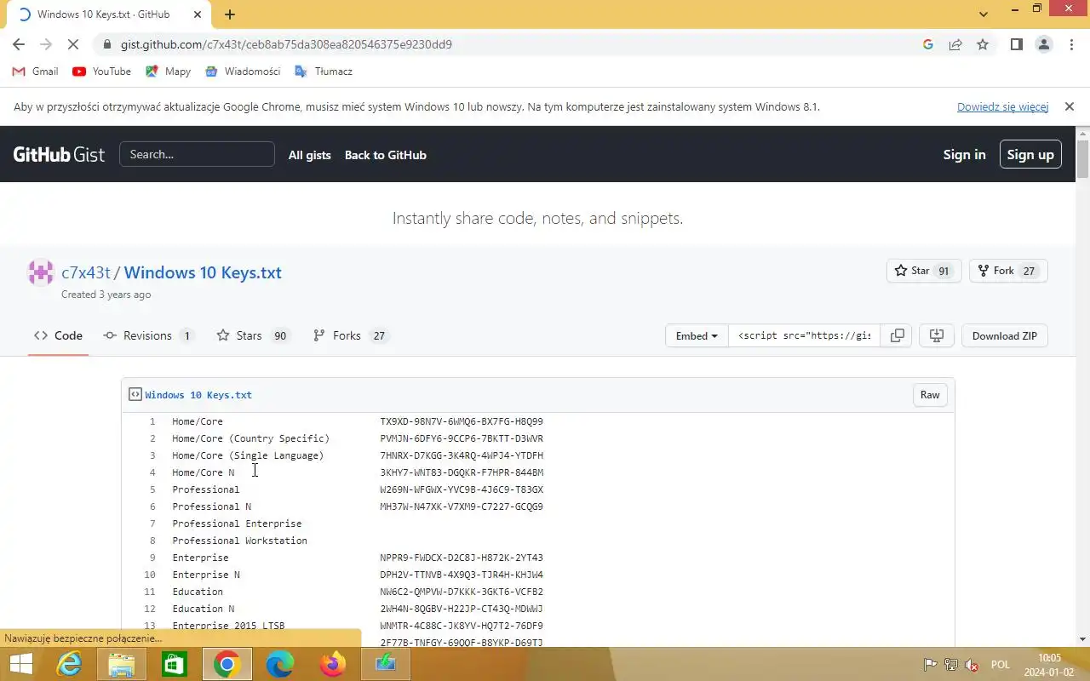
Task: Click the save to desktop icon
Action: (937, 335)
